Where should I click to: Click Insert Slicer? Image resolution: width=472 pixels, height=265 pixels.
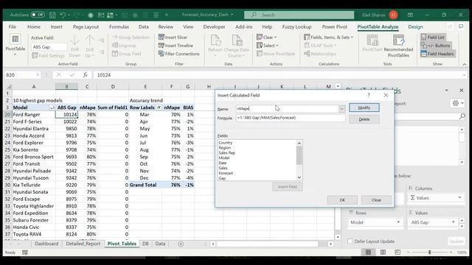tap(173, 38)
